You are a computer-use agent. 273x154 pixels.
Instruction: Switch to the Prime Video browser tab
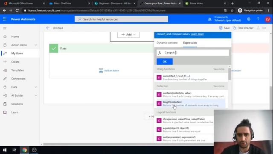coord(205,3)
